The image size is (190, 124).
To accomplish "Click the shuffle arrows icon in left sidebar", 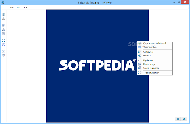I will (x=4, y=51).
